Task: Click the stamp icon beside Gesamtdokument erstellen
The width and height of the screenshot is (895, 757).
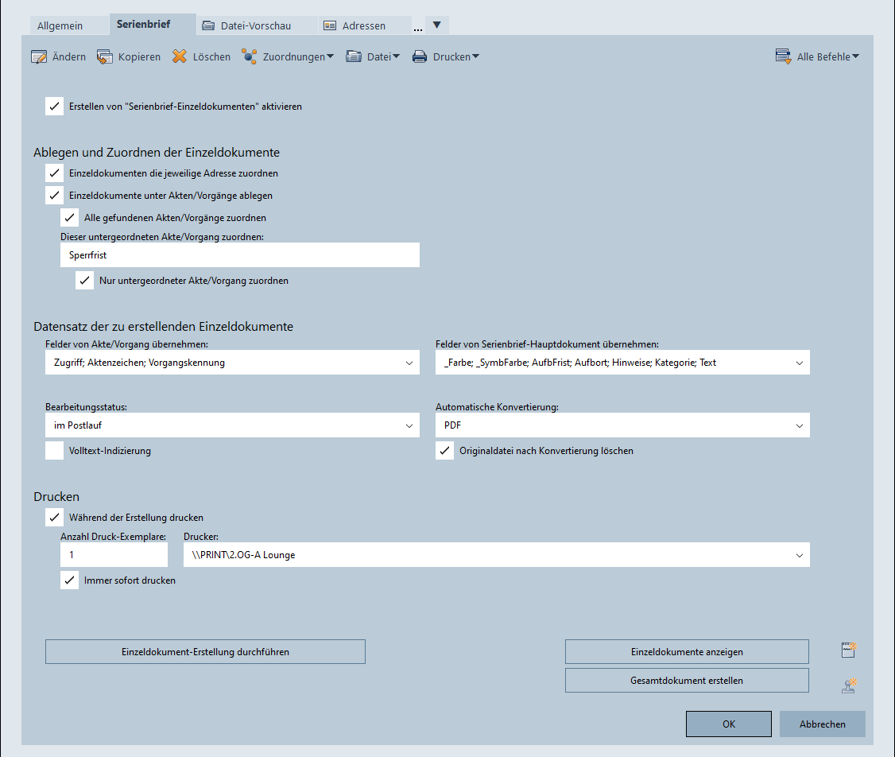Action: click(850, 685)
